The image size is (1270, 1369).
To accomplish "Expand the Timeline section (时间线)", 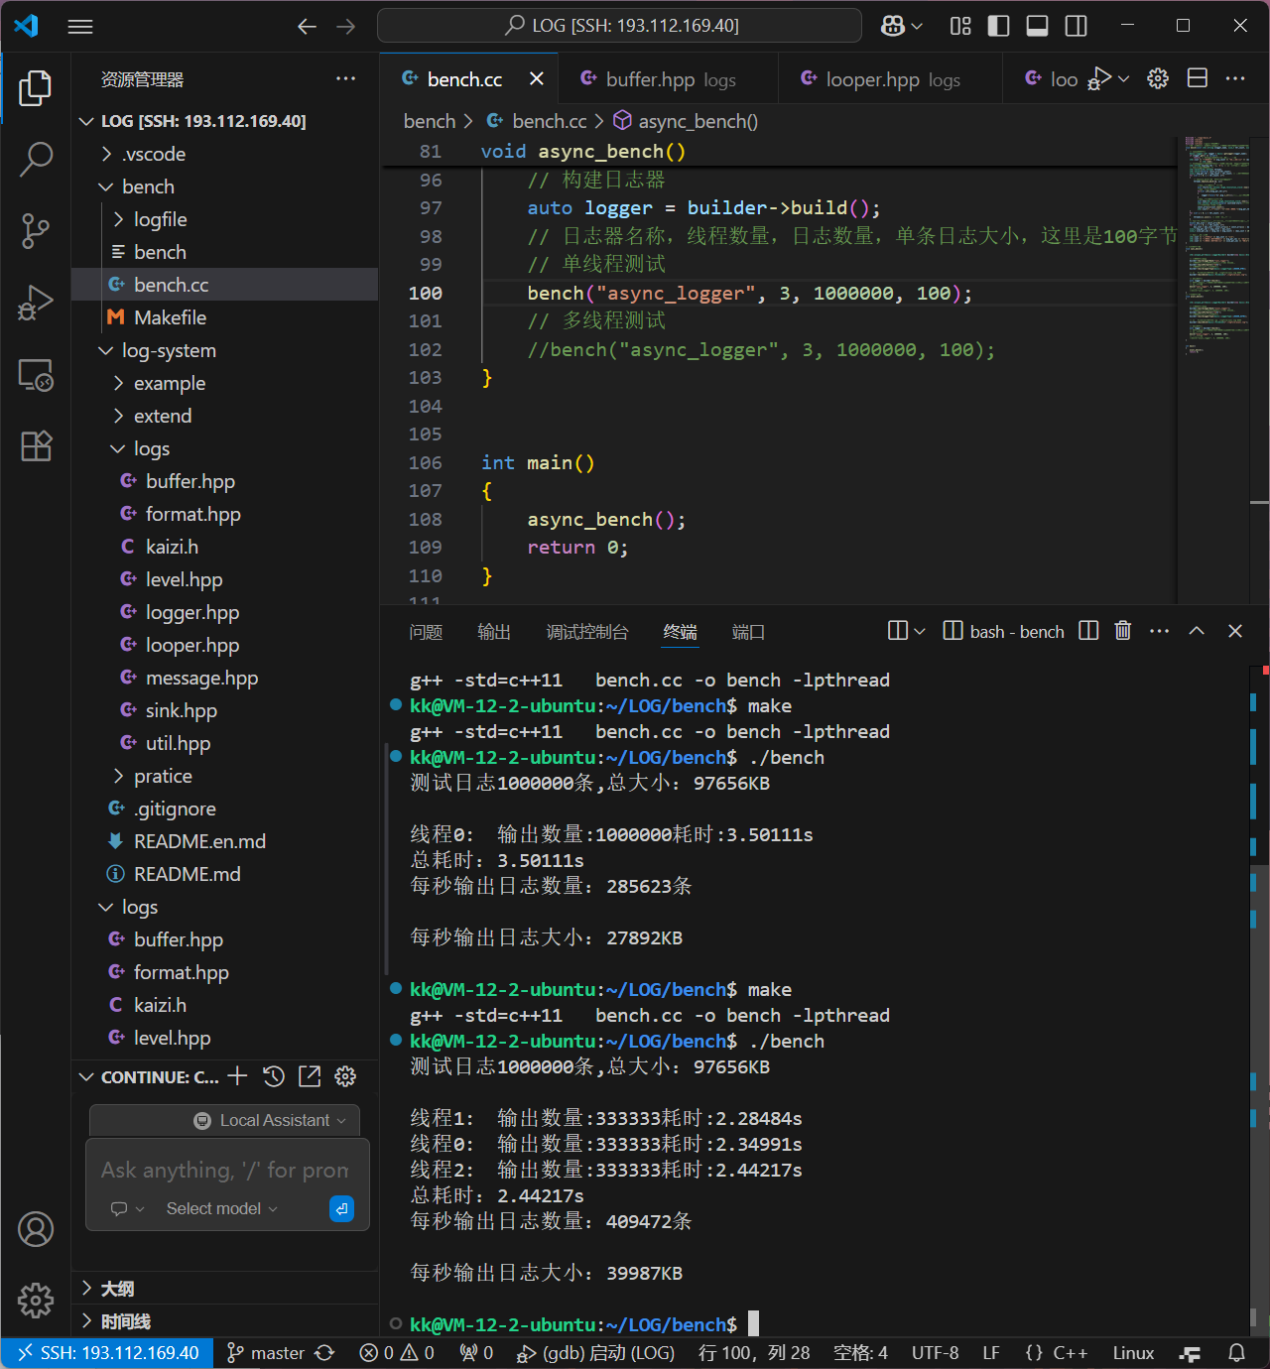I will (224, 1321).
